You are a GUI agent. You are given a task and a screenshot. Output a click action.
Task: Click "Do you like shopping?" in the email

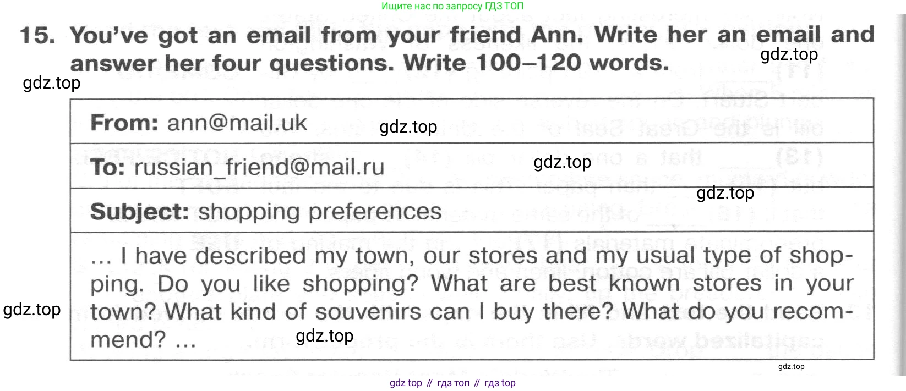pos(287,284)
